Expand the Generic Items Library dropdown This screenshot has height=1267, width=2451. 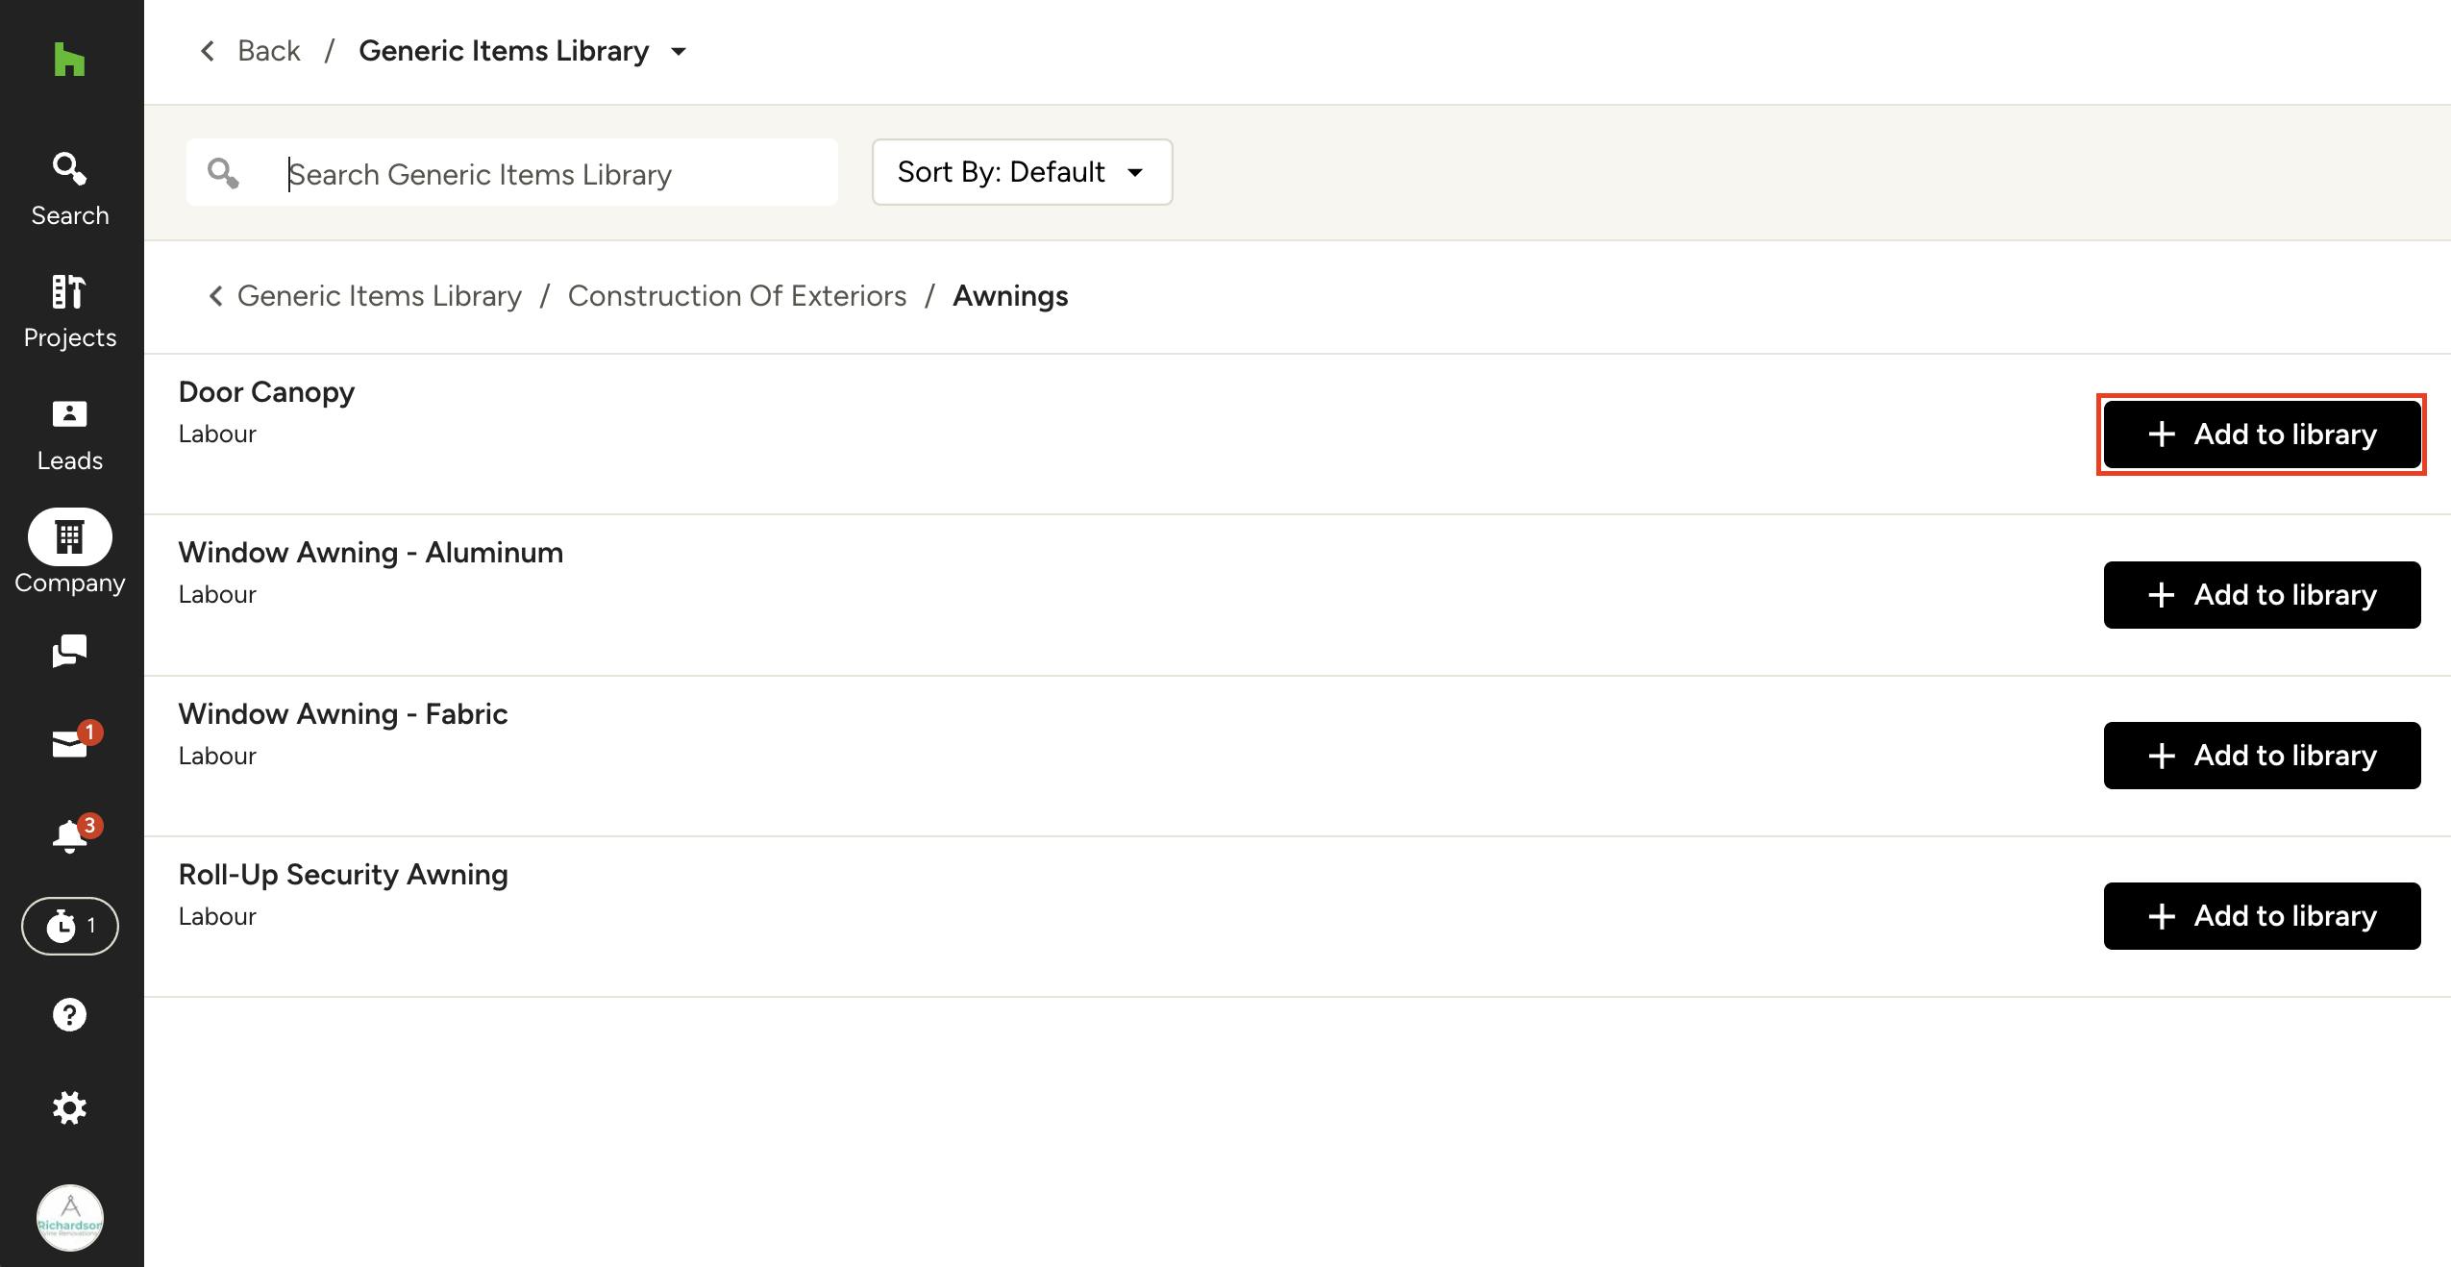coord(678,52)
